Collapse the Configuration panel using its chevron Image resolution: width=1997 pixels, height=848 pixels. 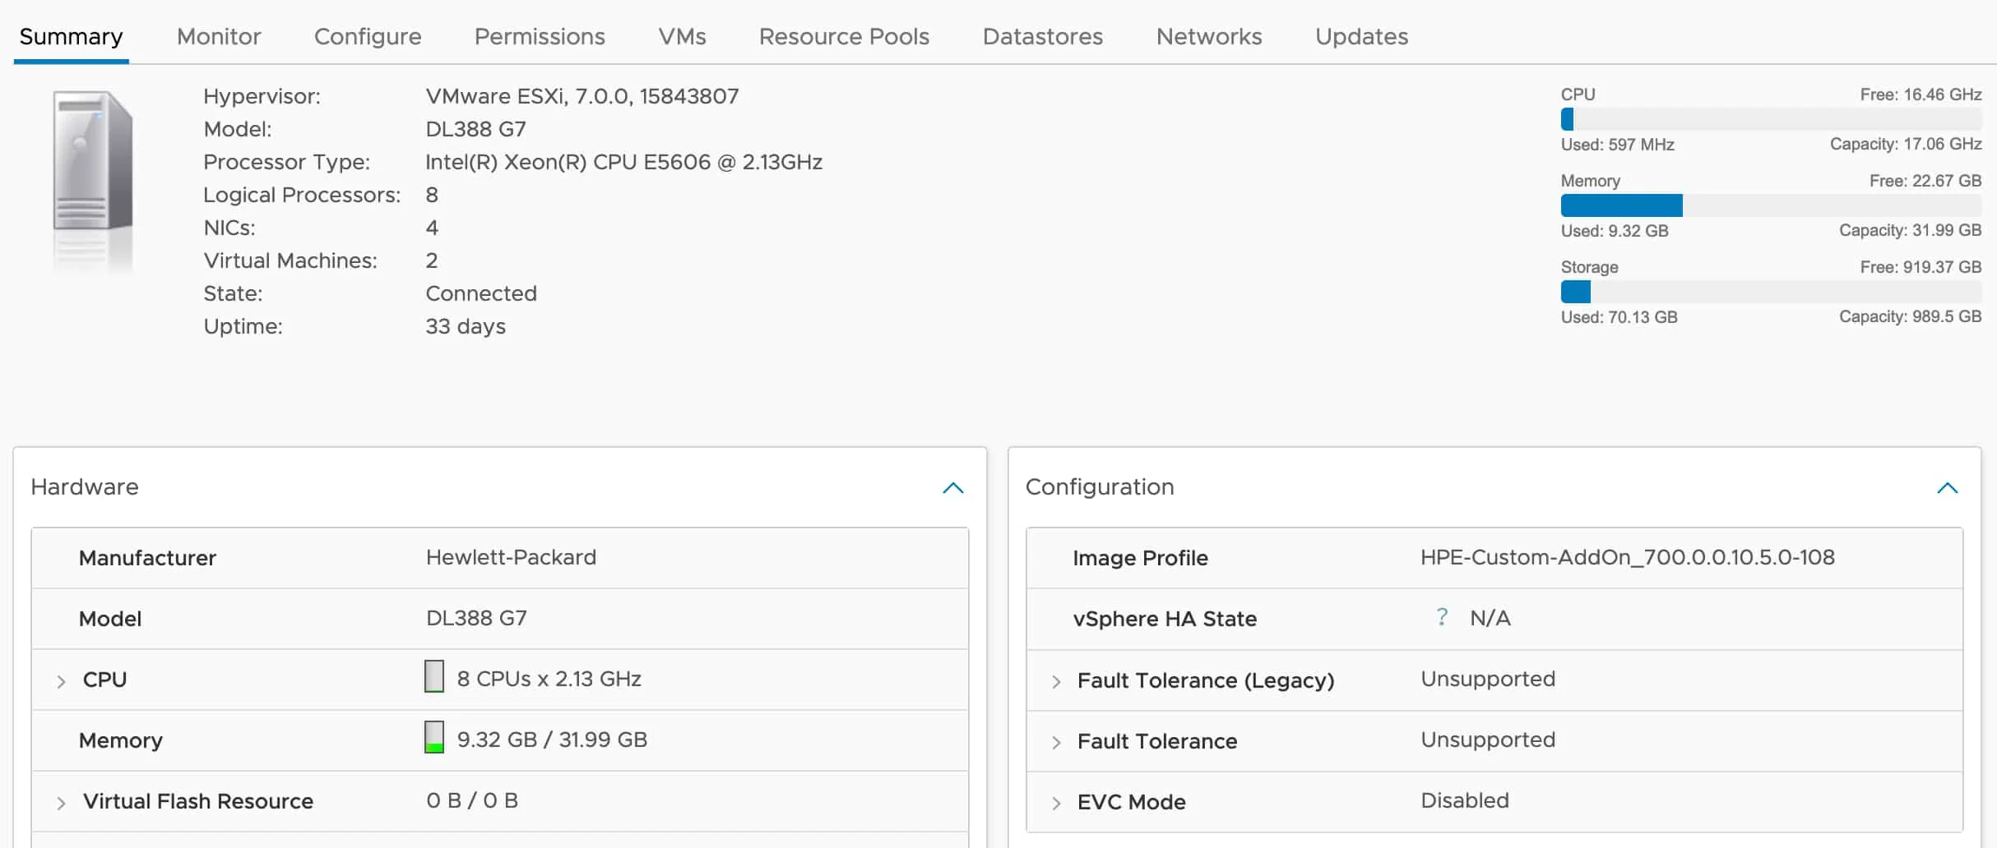click(x=1948, y=487)
